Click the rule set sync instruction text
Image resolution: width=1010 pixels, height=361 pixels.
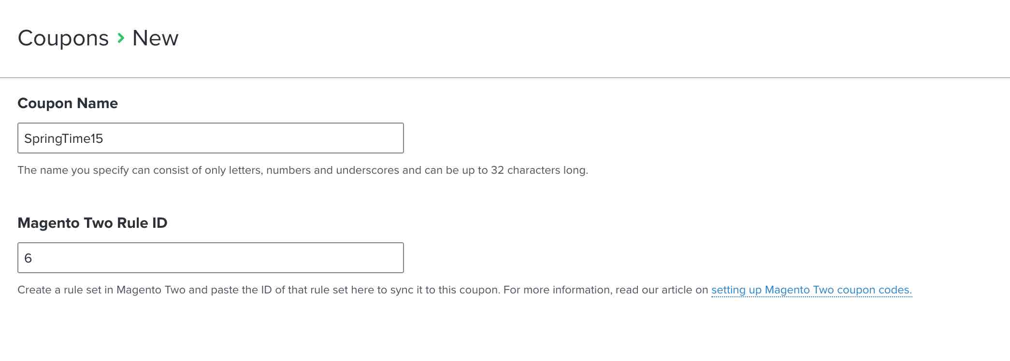tap(338, 290)
